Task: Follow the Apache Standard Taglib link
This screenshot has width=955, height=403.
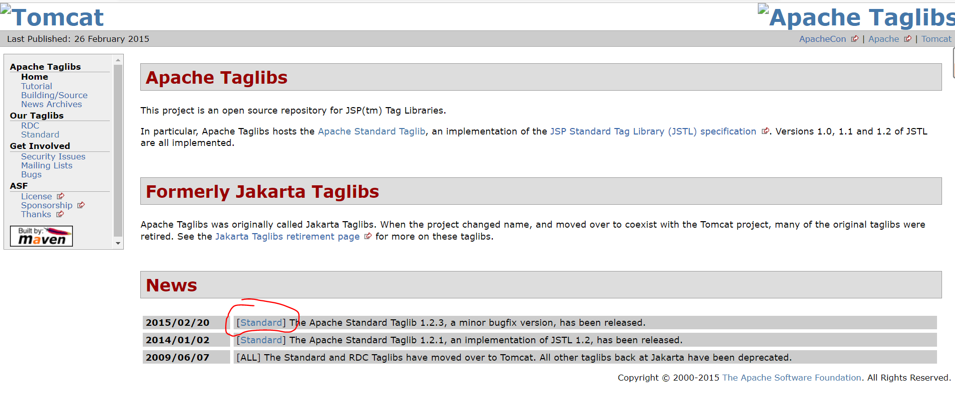Action: [x=371, y=132]
